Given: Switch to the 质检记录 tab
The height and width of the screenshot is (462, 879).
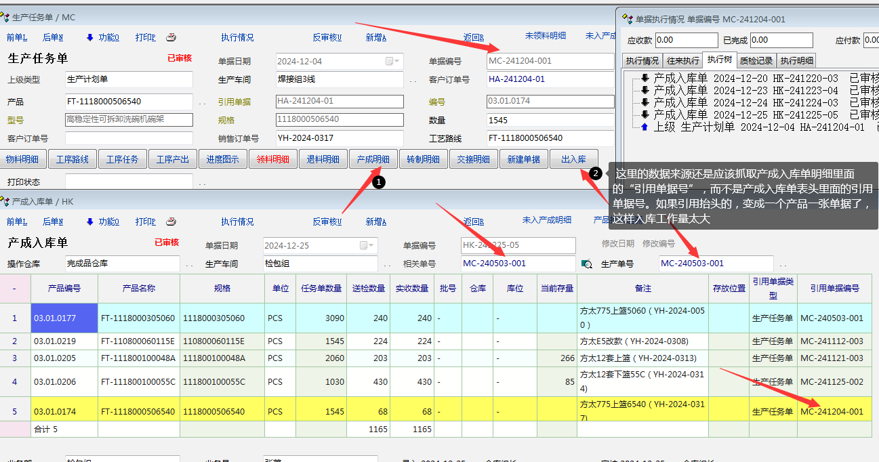Looking at the screenshot, I should click(755, 60).
